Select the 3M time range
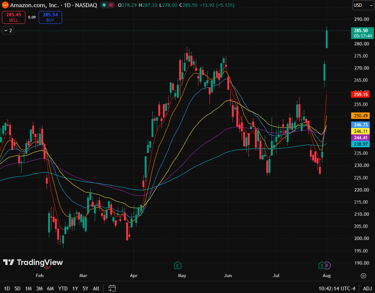The image size is (375, 293). coord(39,288)
